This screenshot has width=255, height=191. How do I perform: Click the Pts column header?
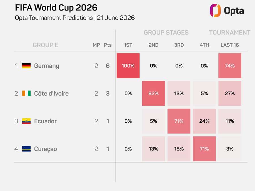click(x=108, y=45)
